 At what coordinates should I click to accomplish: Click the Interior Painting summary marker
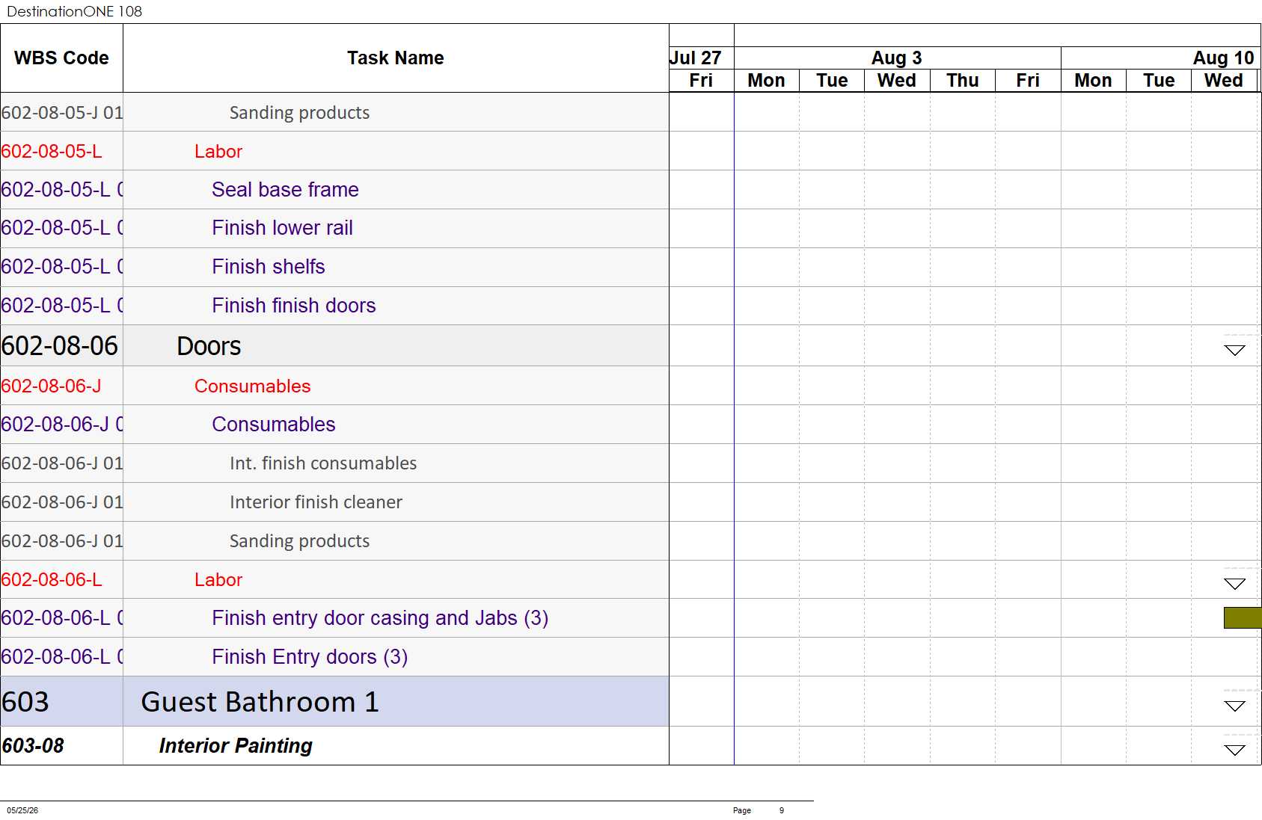(x=1234, y=750)
